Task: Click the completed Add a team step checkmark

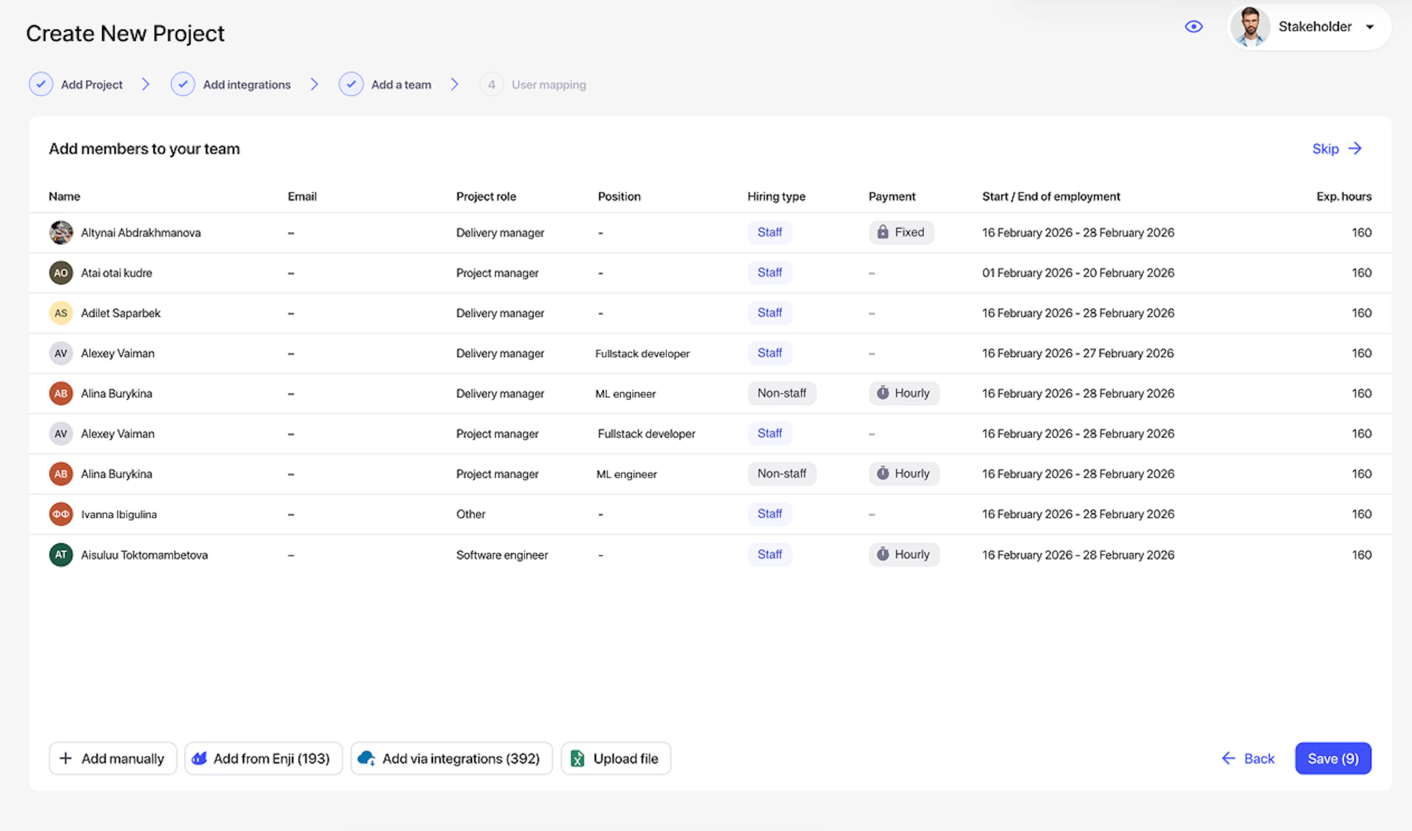Action: pyautogui.click(x=351, y=84)
